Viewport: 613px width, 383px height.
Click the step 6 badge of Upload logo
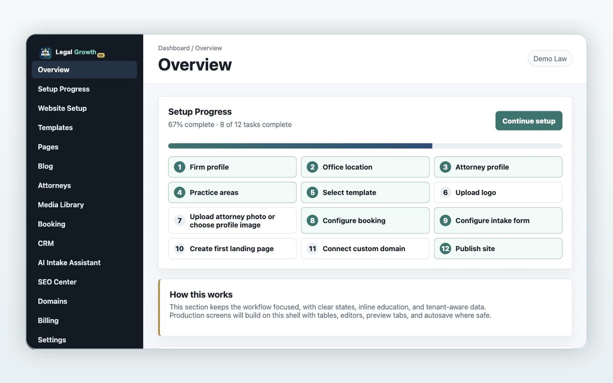(x=445, y=193)
